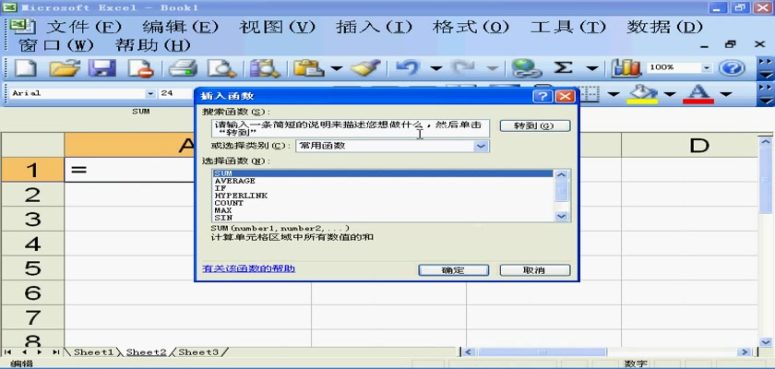Click the AutoSum sigma icon

(x=563, y=68)
